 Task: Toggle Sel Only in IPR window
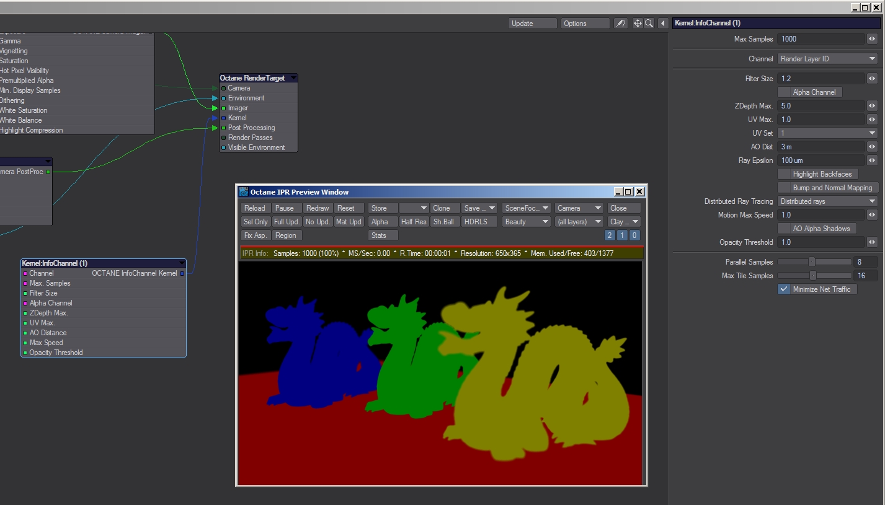click(256, 222)
